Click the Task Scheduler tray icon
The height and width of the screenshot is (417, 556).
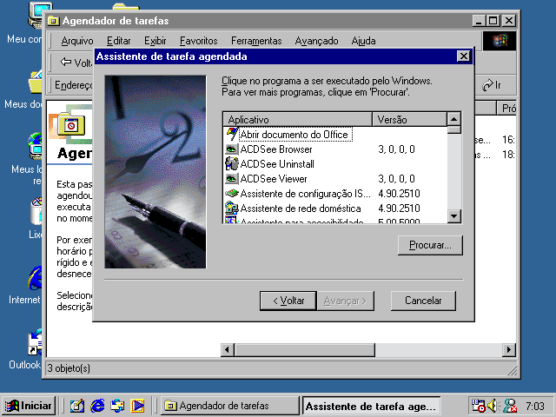click(478, 406)
